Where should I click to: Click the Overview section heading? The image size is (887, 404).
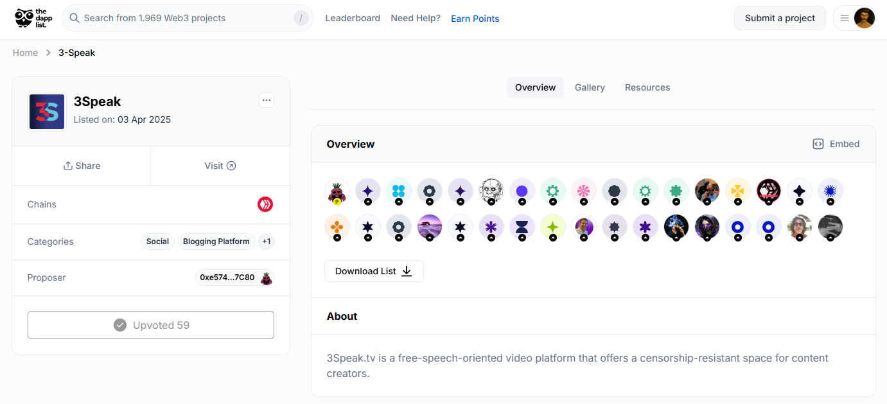(x=351, y=144)
